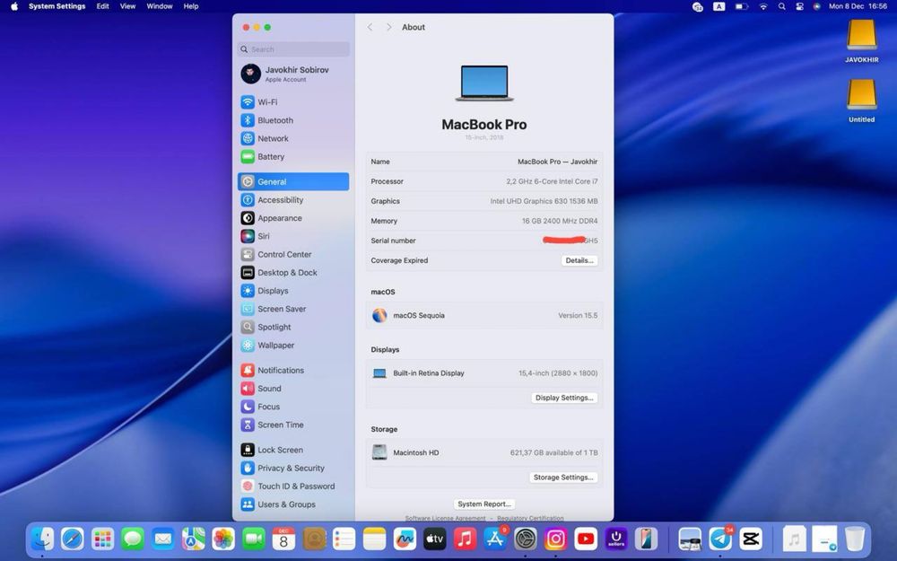The image size is (897, 561).
Task: Open Wallpaper settings
Action: [293, 346]
